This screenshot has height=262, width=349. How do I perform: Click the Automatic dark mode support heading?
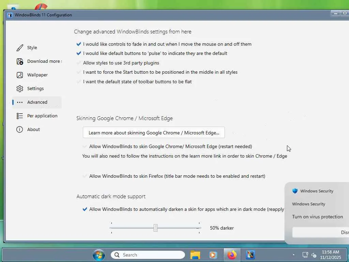coord(111,196)
